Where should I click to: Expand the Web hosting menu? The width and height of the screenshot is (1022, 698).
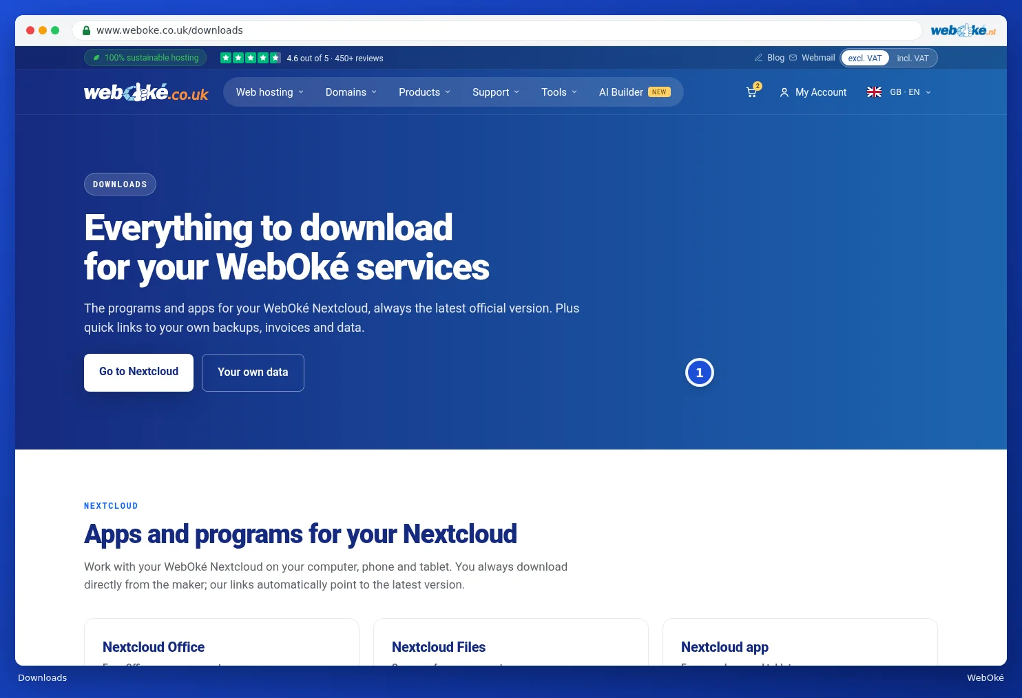pyautogui.click(x=270, y=92)
